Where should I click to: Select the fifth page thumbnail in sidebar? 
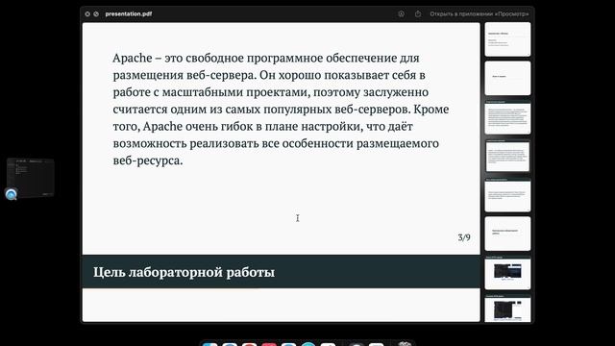(x=507, y=196)
